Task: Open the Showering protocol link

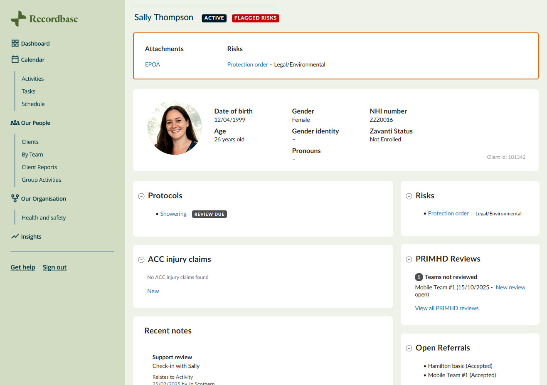Action: pyautogui.click(x=173, y=214)
